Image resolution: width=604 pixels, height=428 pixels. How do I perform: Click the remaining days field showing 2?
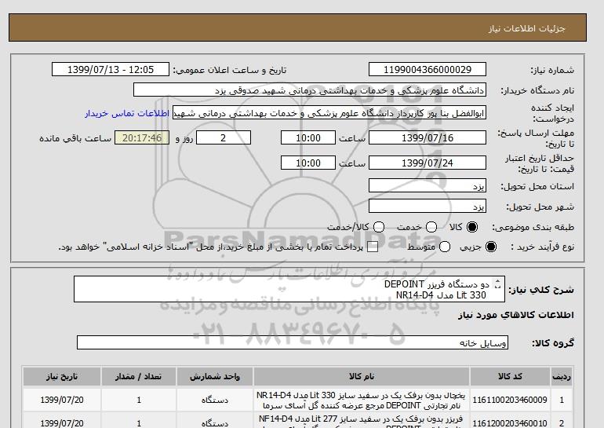point(224,137)
